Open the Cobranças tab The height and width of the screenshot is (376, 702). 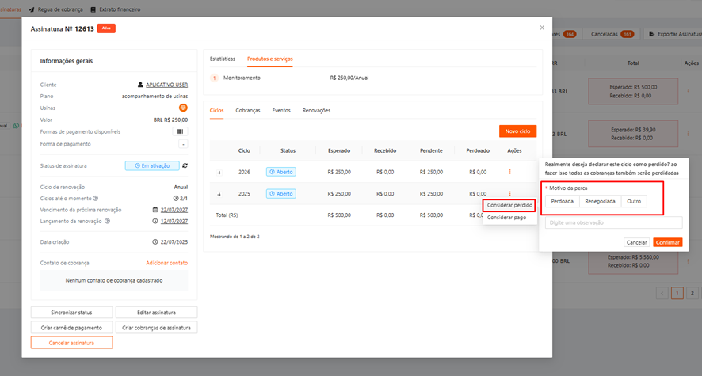[248, 111]
